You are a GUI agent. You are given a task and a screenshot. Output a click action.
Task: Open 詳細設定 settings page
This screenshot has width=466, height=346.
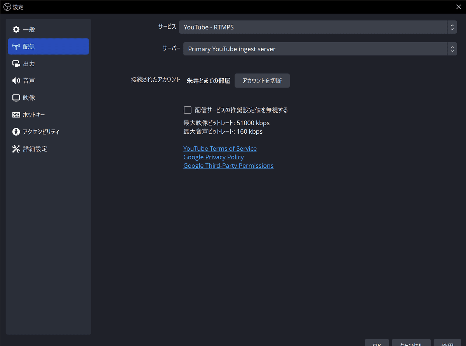point(49,149)
